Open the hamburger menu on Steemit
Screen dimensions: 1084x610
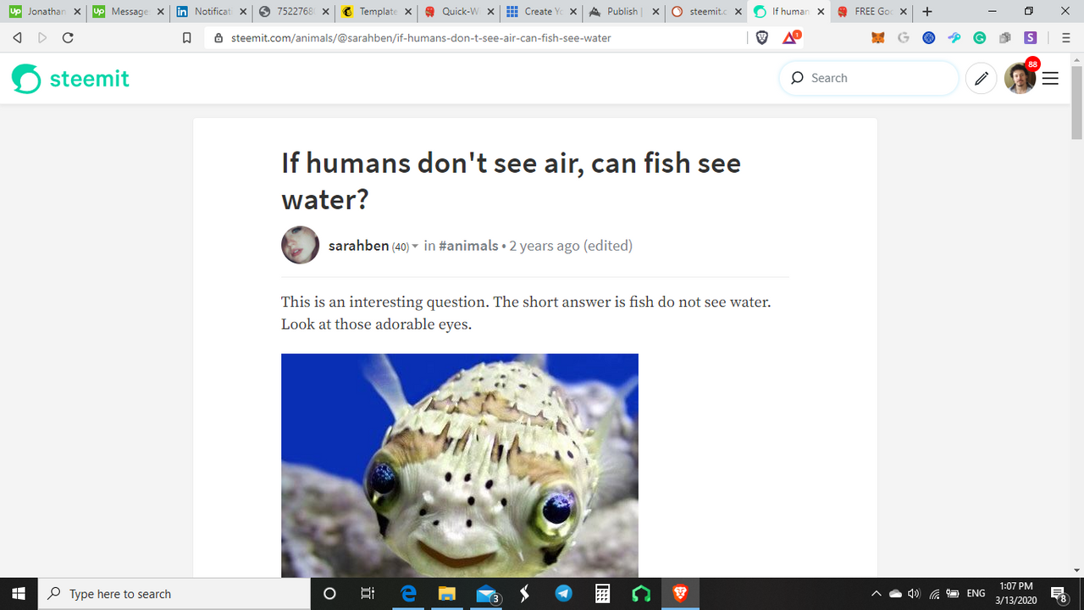coord(1050,78)
